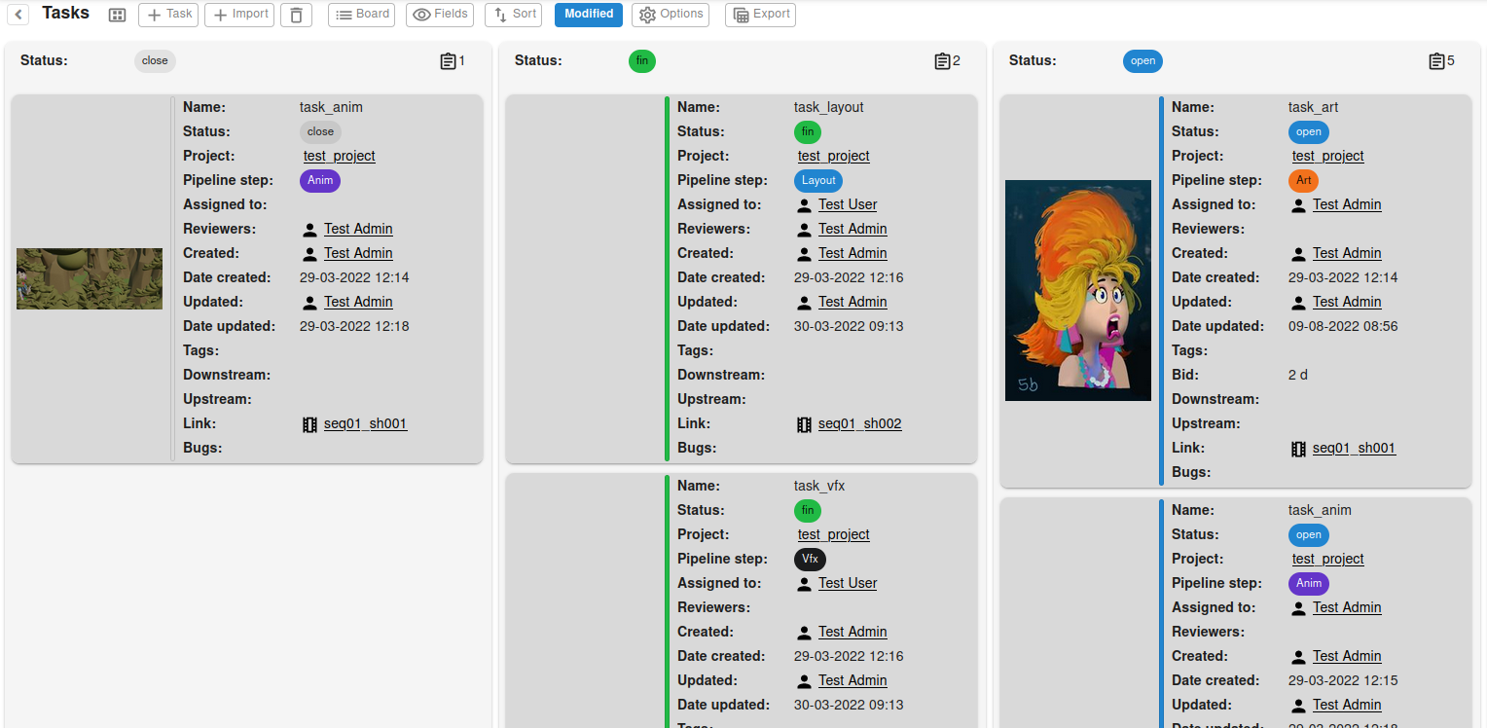Click the clipboard icon showing 5 tasks
The image size is (1487, 728).
[1436, 60]
